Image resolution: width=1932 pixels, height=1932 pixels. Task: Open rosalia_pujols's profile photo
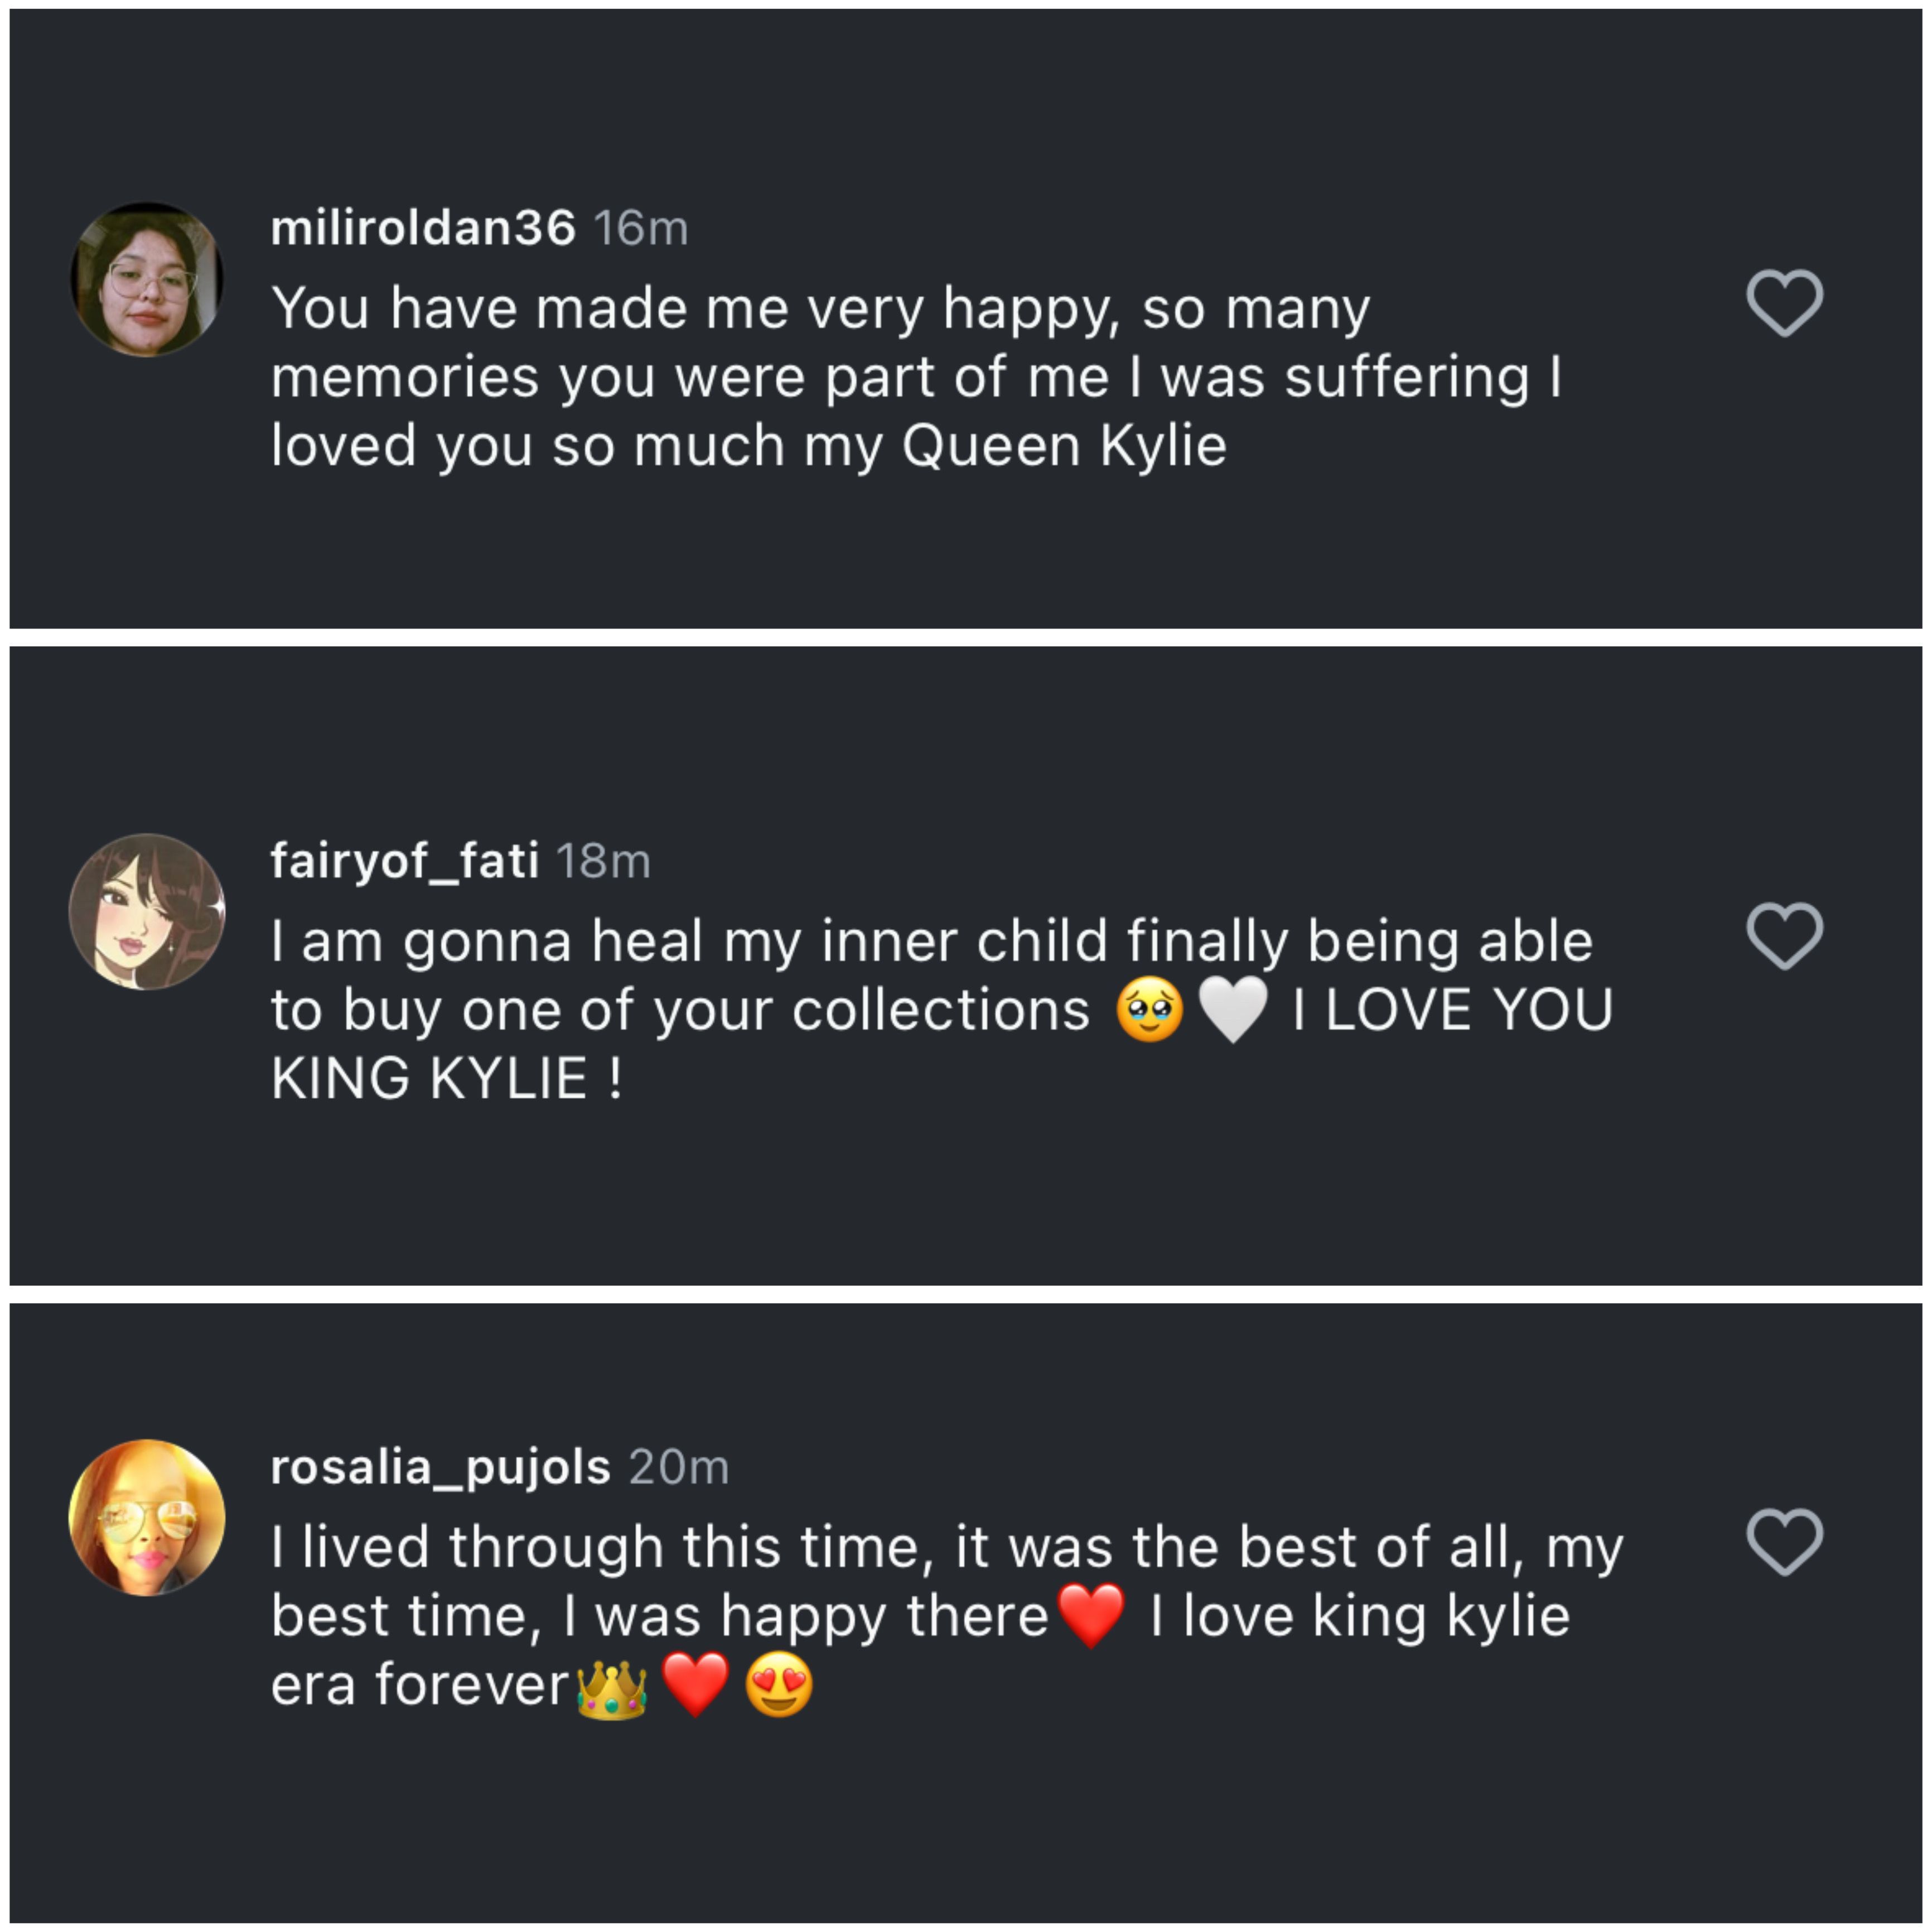click(x=147, y=1517)
